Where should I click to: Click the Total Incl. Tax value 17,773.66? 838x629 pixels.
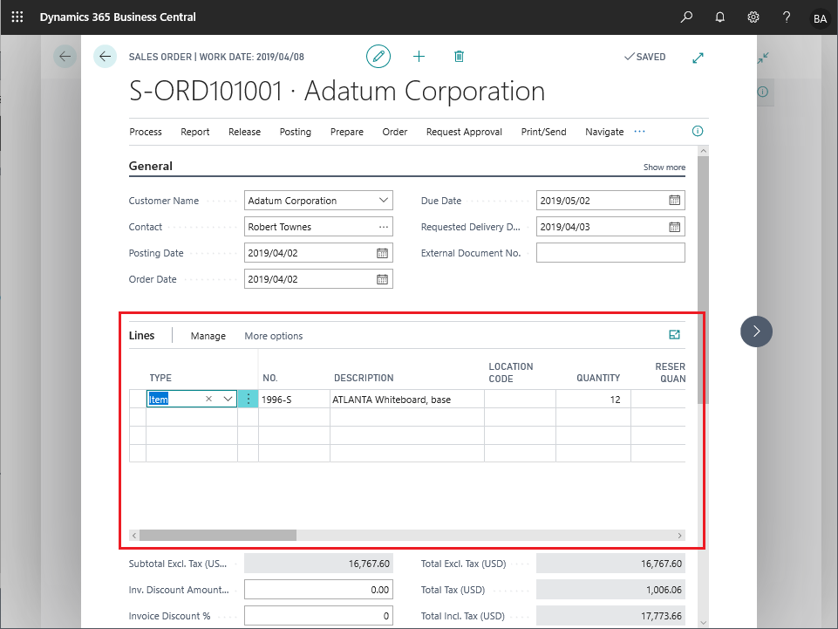pos(610,616)
